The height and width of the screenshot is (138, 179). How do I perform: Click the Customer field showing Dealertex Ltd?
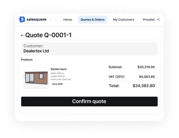point(89,49)
